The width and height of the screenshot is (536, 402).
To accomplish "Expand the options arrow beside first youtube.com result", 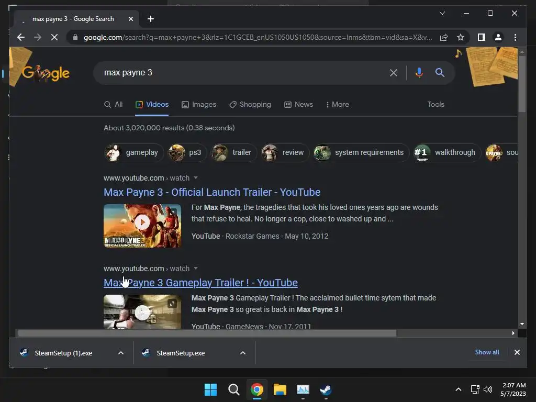I will 196,178.
